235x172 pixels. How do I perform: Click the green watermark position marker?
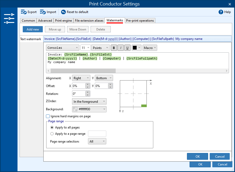pyautogui.click(x=144, y=106)
